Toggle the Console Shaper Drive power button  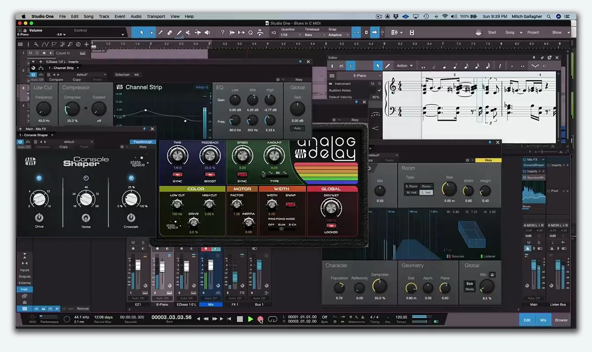tap(39, 218)
